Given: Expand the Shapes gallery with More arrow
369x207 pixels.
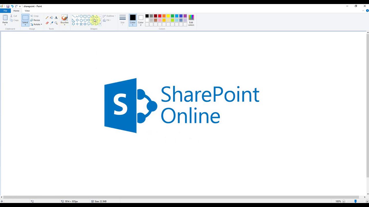Looking at the screenshot, I should click(100, 24).
